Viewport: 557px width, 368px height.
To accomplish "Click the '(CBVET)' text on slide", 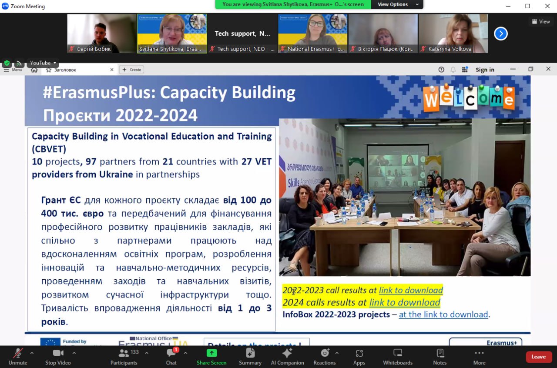I will click(49, 149).
